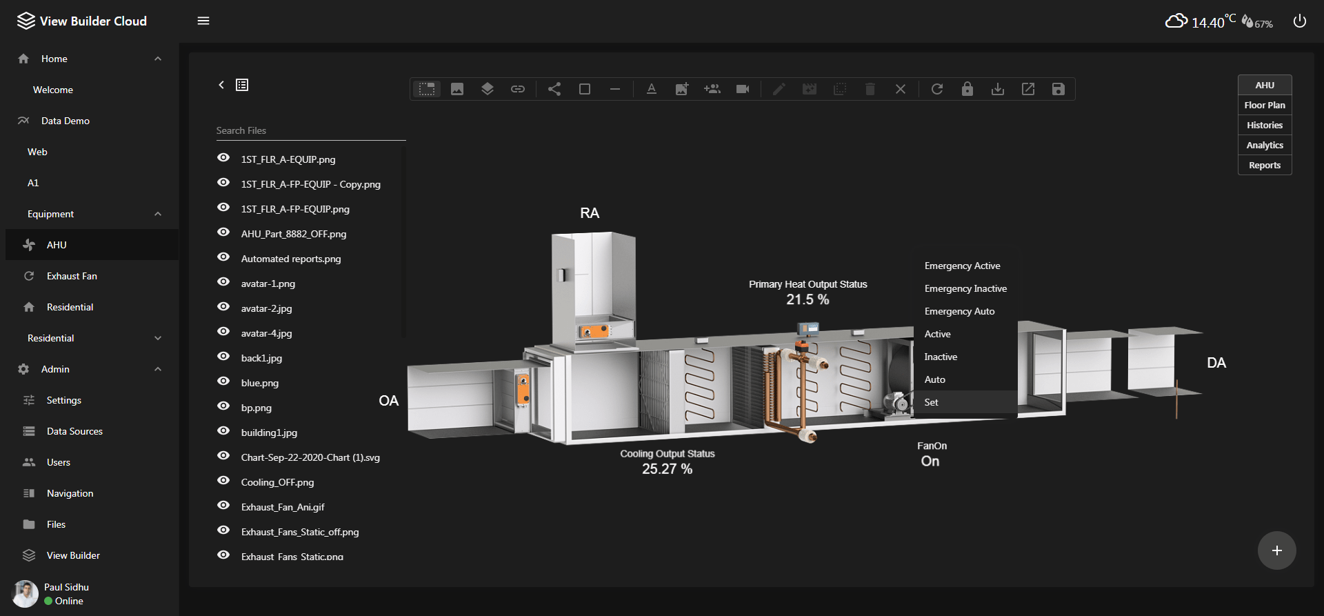The image size is (1324, 616).
Task: Open the Floor Plan button
Action: click(1264, 105)
